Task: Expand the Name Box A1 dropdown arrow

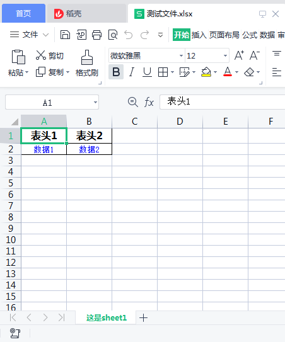Action: point(95,102)
